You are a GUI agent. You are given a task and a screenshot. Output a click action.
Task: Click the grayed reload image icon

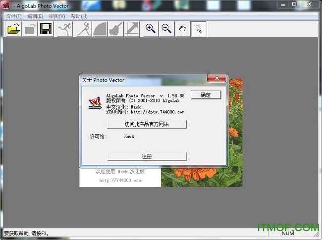pyautogui.click(x=30, y=29)
